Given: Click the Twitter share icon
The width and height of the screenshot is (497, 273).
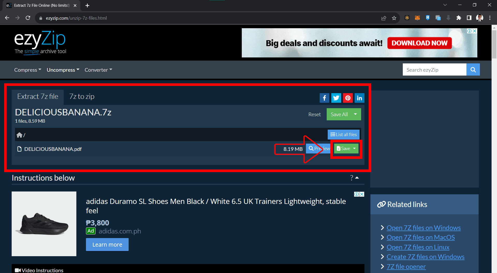Looking at the screenshot, I should 336,98.
